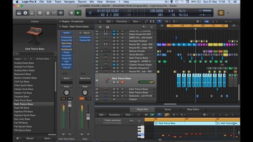Mute the Classic House Organ track
This screenshot has height=142, width=253.
click(x=114, y=65)
